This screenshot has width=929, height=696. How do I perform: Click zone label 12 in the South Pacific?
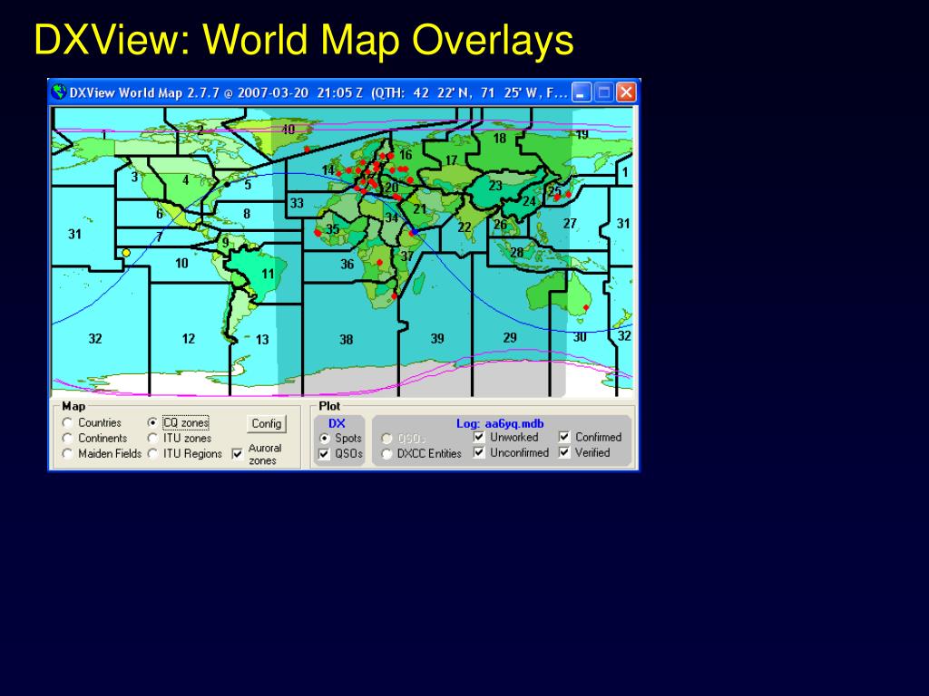point(189,339)
